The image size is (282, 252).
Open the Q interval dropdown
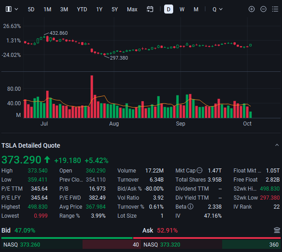point(218,9)
